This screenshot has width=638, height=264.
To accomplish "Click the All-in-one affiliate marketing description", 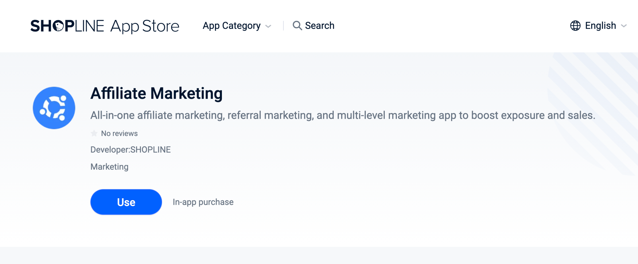I will pos(343,115).
